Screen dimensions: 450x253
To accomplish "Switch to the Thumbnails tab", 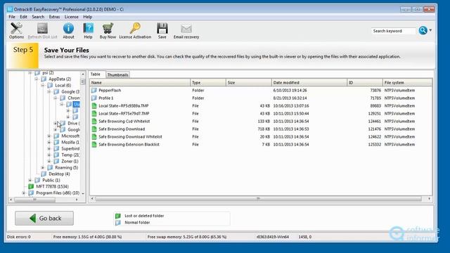I will point(117,74).
